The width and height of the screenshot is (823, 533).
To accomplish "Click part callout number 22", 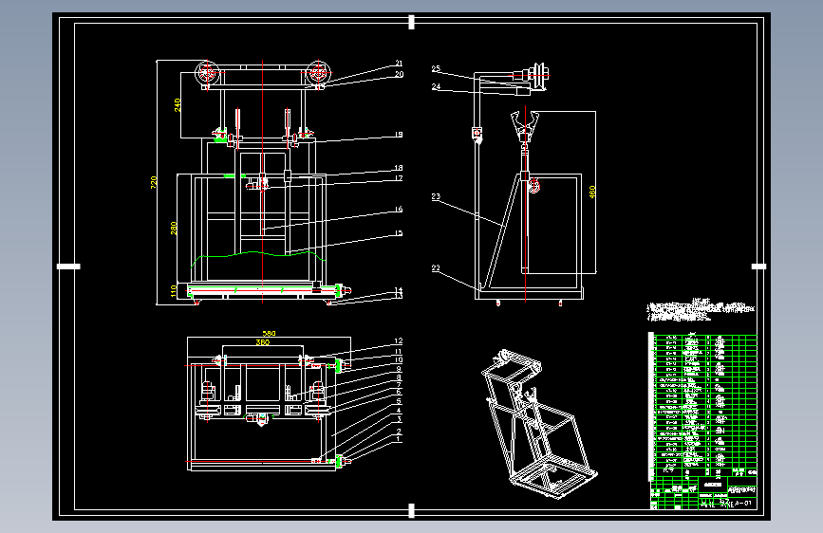I will click(436, 268).
